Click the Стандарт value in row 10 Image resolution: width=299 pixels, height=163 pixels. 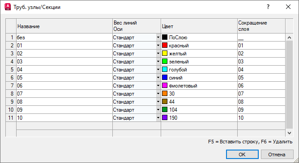tap(124, 110)
